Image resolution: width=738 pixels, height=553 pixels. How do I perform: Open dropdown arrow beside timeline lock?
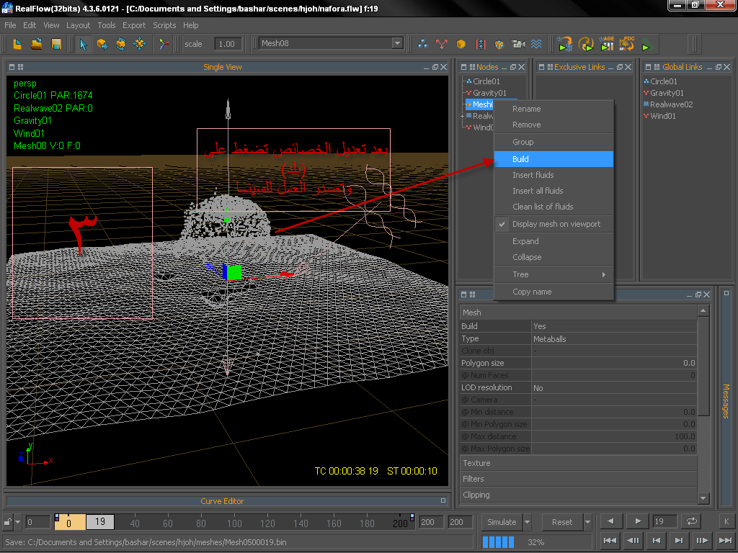pos(18,522)
